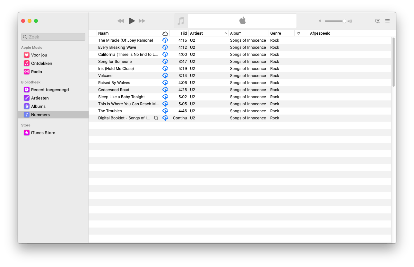Sort by the Afgespeeld column header
This screenshot has width=414, height=267.
(317, 33)
